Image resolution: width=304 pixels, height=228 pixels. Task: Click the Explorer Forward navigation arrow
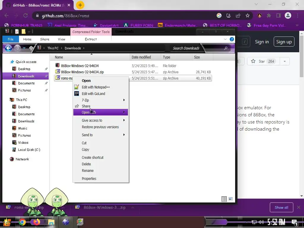(x=17, y=48)
